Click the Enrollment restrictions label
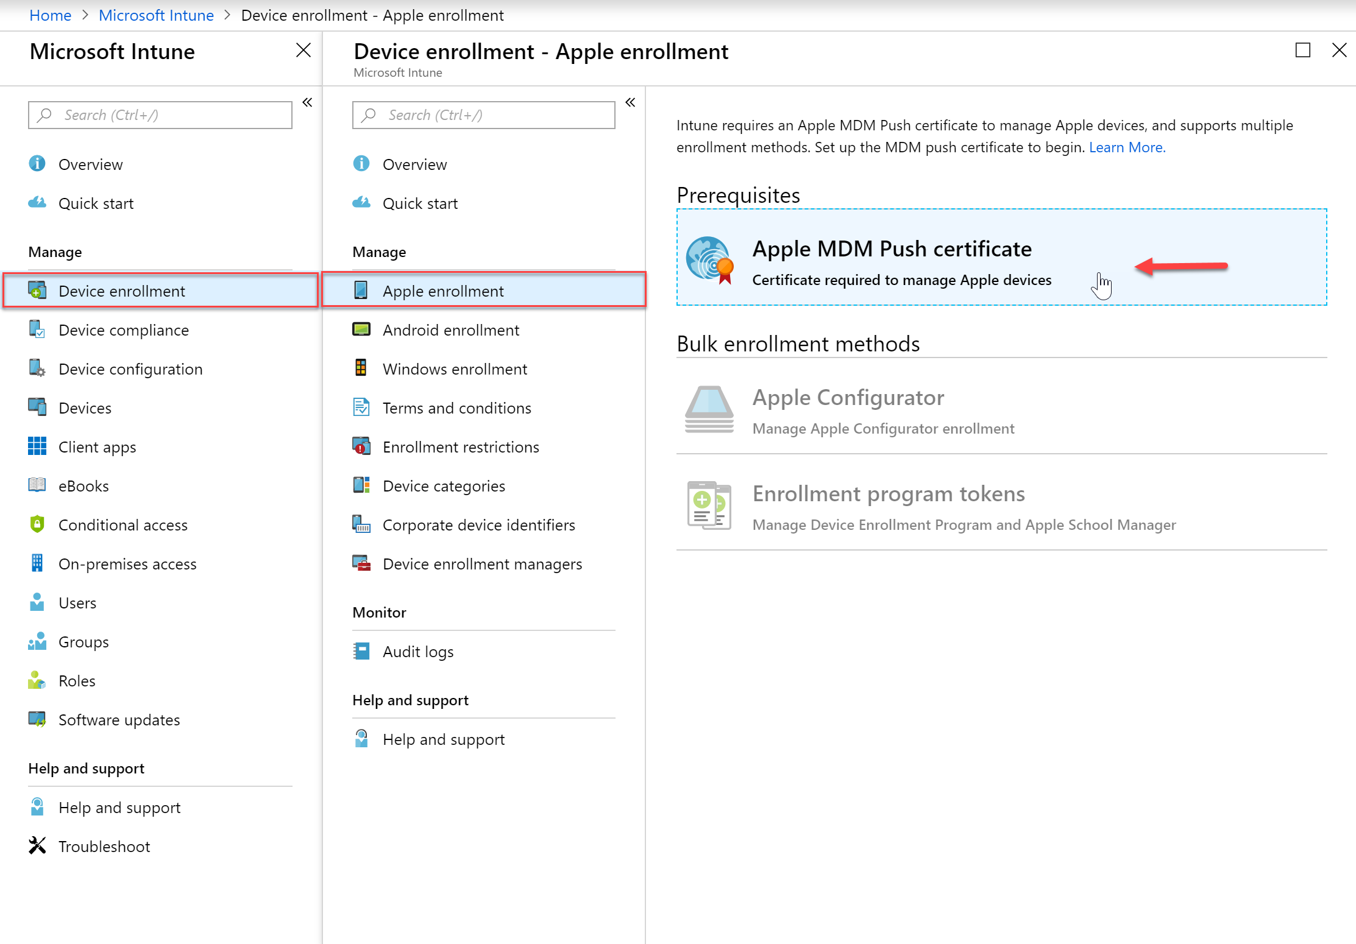 [461, 447]
